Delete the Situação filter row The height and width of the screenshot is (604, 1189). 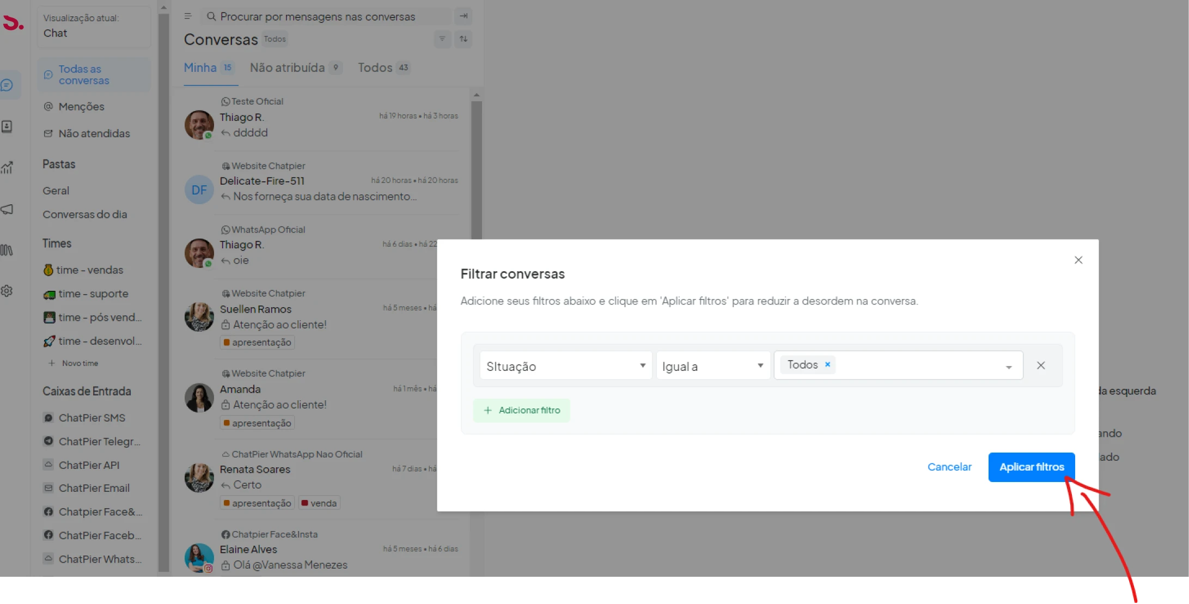coord(1041,365)
